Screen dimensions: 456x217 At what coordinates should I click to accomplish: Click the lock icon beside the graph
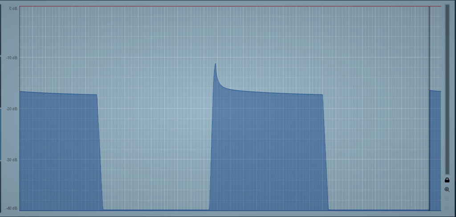pos(447,180)
